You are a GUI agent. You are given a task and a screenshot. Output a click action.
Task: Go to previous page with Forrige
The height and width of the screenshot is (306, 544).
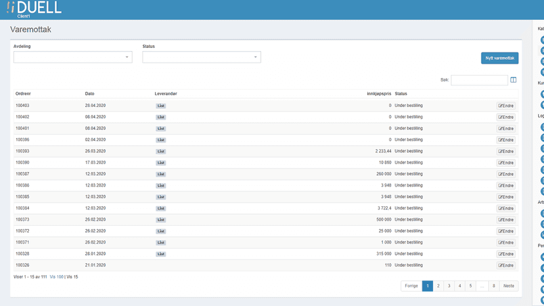click(411, 286)
